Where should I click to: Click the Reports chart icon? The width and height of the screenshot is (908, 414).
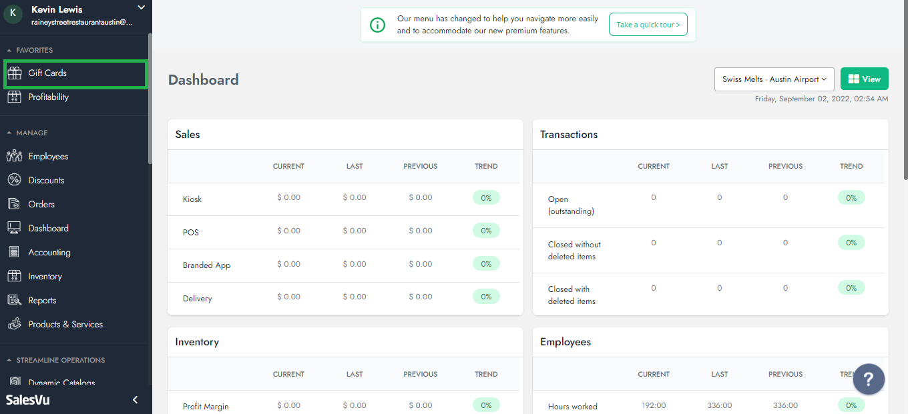coord(15,301)
